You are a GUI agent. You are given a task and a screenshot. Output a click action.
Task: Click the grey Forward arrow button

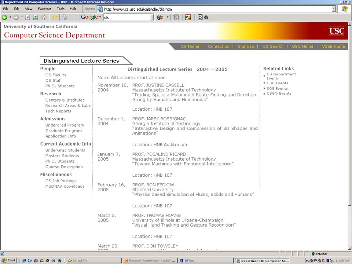16,17
